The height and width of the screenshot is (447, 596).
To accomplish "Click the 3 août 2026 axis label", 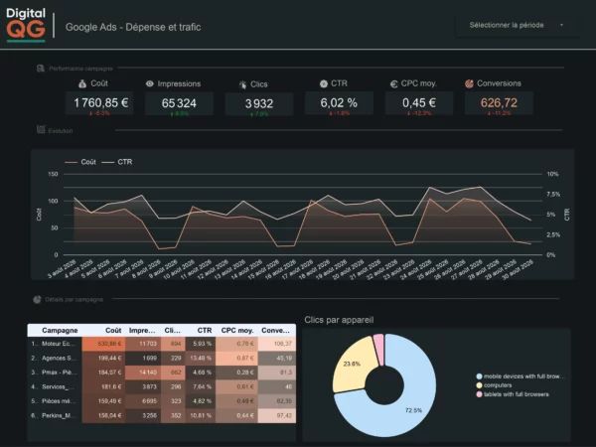I will (62, 269).
